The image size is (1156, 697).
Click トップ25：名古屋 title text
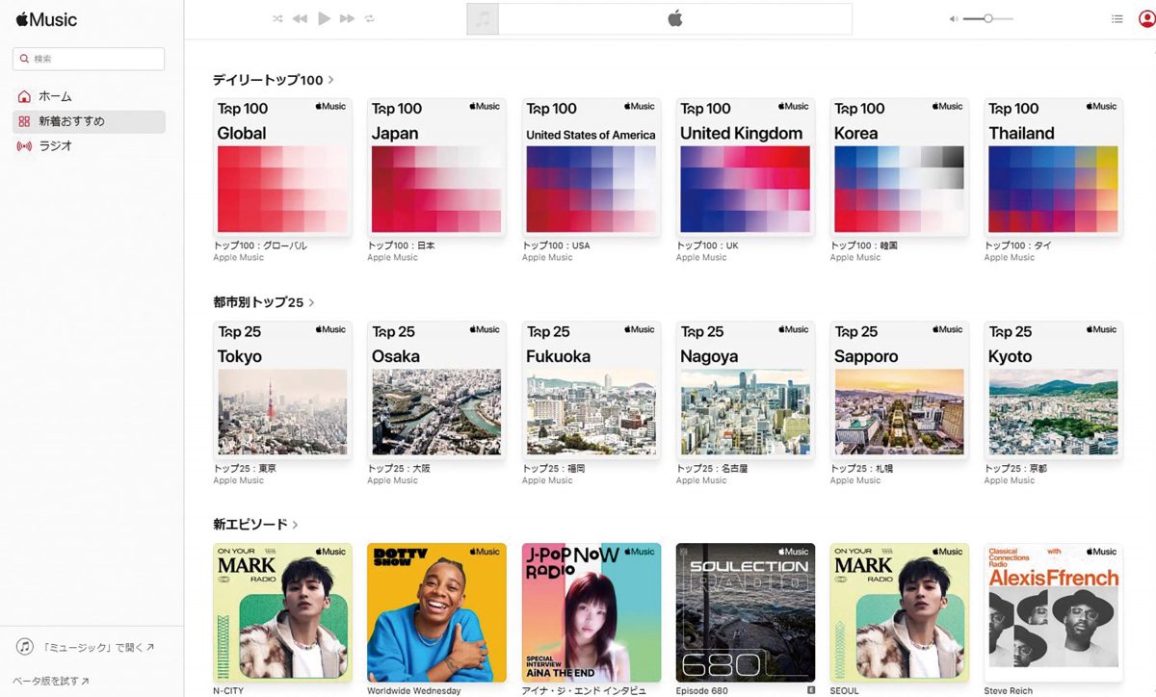[712, 468]
